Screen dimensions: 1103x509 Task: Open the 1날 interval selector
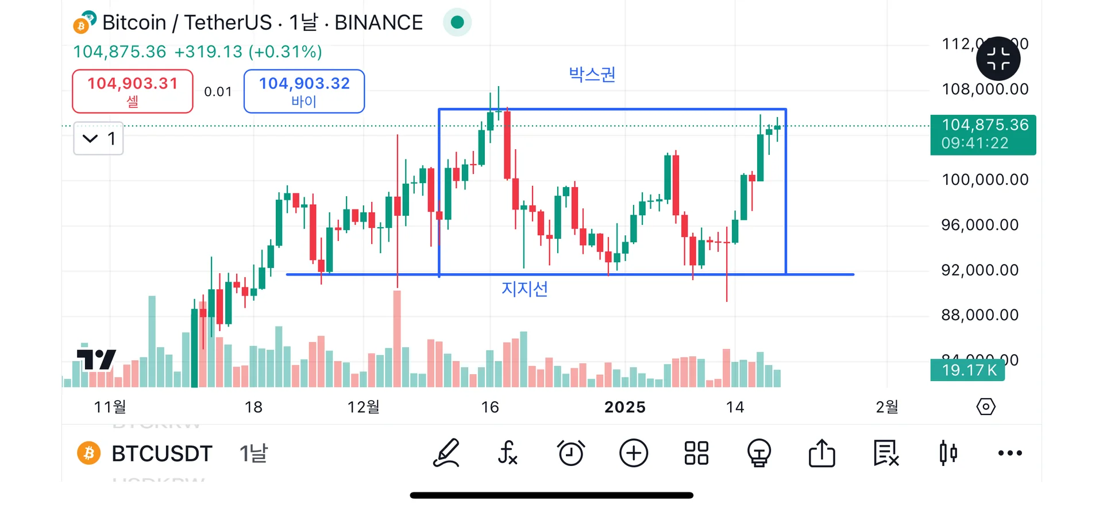pyautogui.click(x=253, y=454)
